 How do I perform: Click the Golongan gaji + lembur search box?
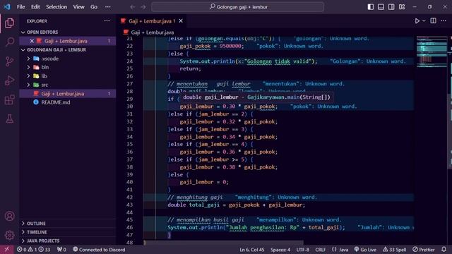[238, 7]
